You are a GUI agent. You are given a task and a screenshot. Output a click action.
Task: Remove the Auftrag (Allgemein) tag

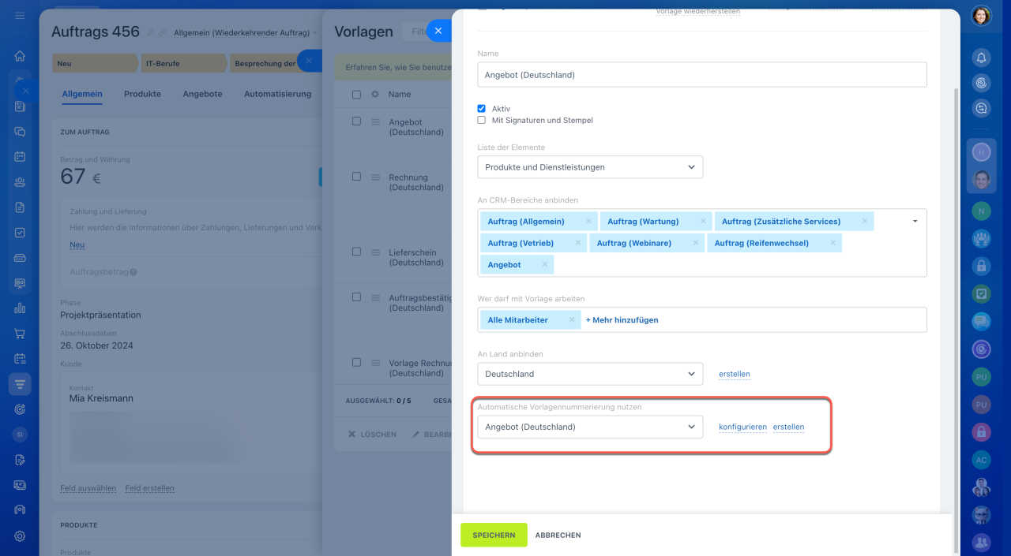tap(588, 222)
